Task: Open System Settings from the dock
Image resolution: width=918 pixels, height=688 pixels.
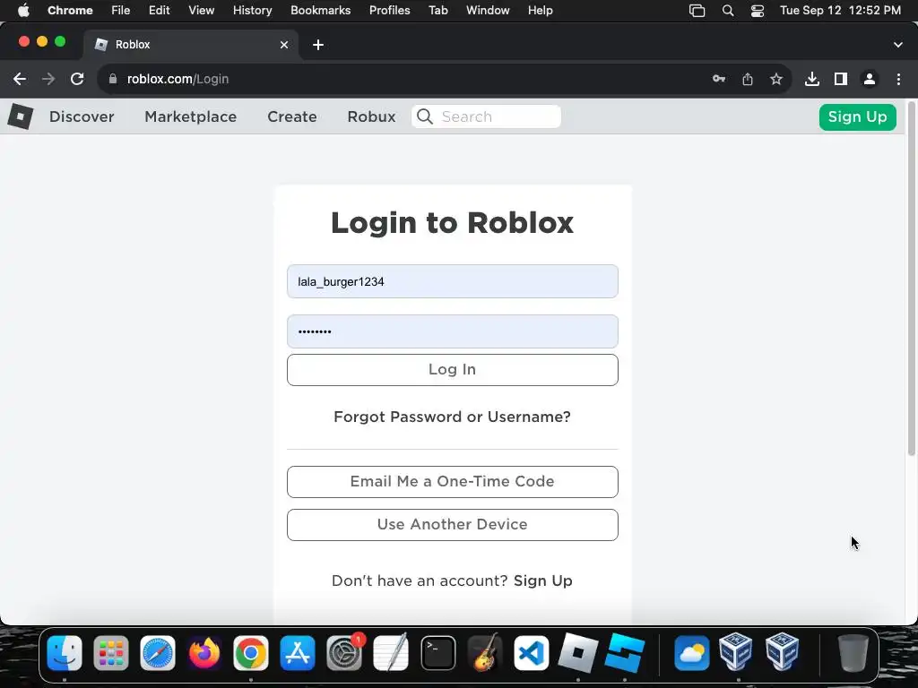Action: pos(344,653)
